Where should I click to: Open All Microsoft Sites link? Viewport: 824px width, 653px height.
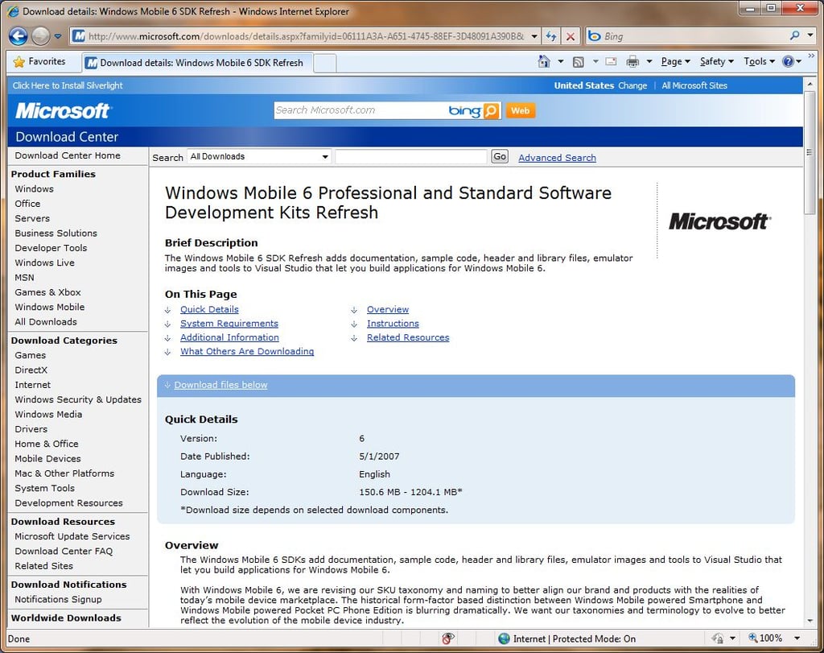(x=694, y=85)
